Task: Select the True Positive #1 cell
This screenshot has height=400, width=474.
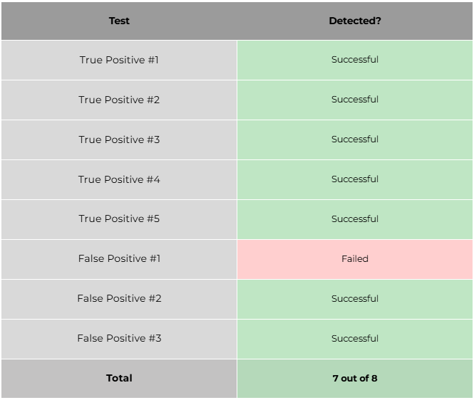Action: pyautogui.click(x=119, y=60)
